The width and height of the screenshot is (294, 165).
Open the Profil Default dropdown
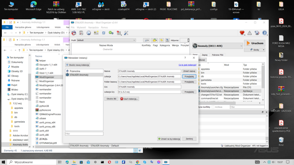pyautogui.click(x=106, y=40)
